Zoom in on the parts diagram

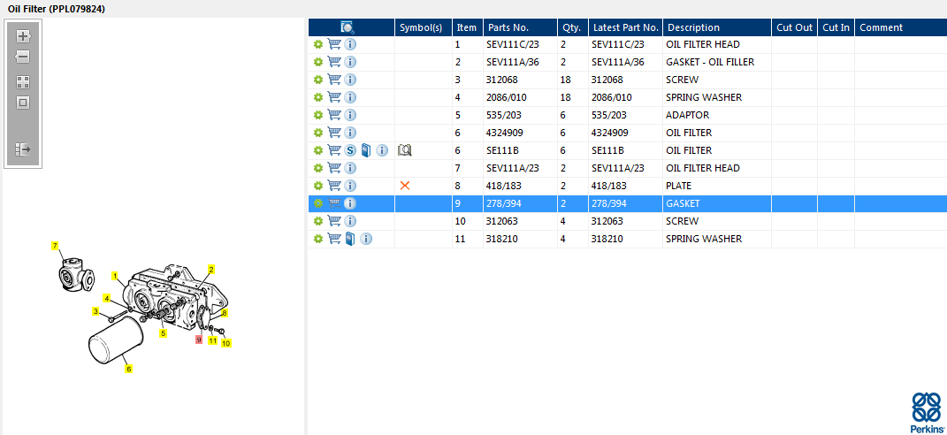click(x=23, y=36)
